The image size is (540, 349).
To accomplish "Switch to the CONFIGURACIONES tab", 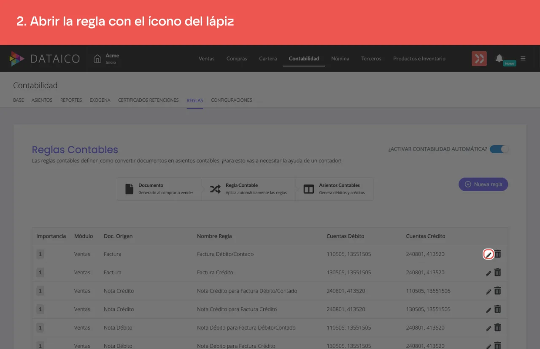I will [232, 100].
